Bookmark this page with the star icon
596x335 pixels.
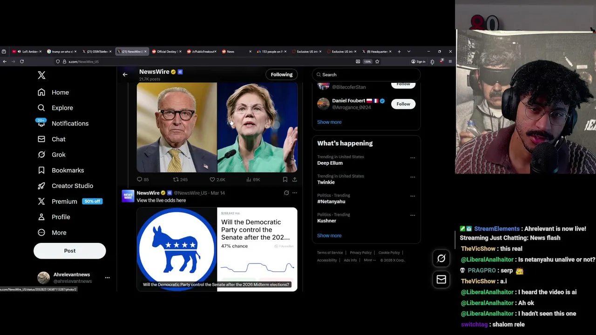pyautogui.click(x=377, y=61)
